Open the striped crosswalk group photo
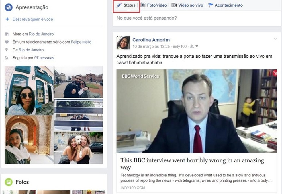Screen dimensions: 282x194 click(79, 115)
